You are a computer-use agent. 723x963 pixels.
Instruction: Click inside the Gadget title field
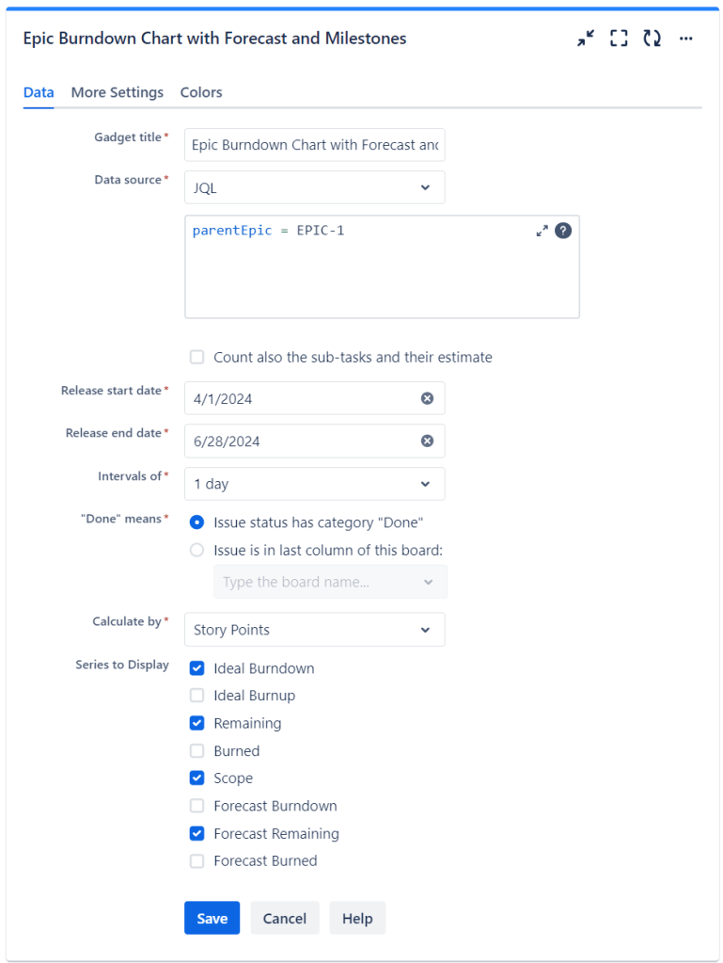click(314, 145)
